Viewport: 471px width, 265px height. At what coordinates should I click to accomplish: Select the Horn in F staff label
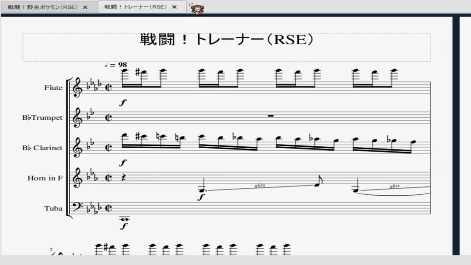coord(45,178)
